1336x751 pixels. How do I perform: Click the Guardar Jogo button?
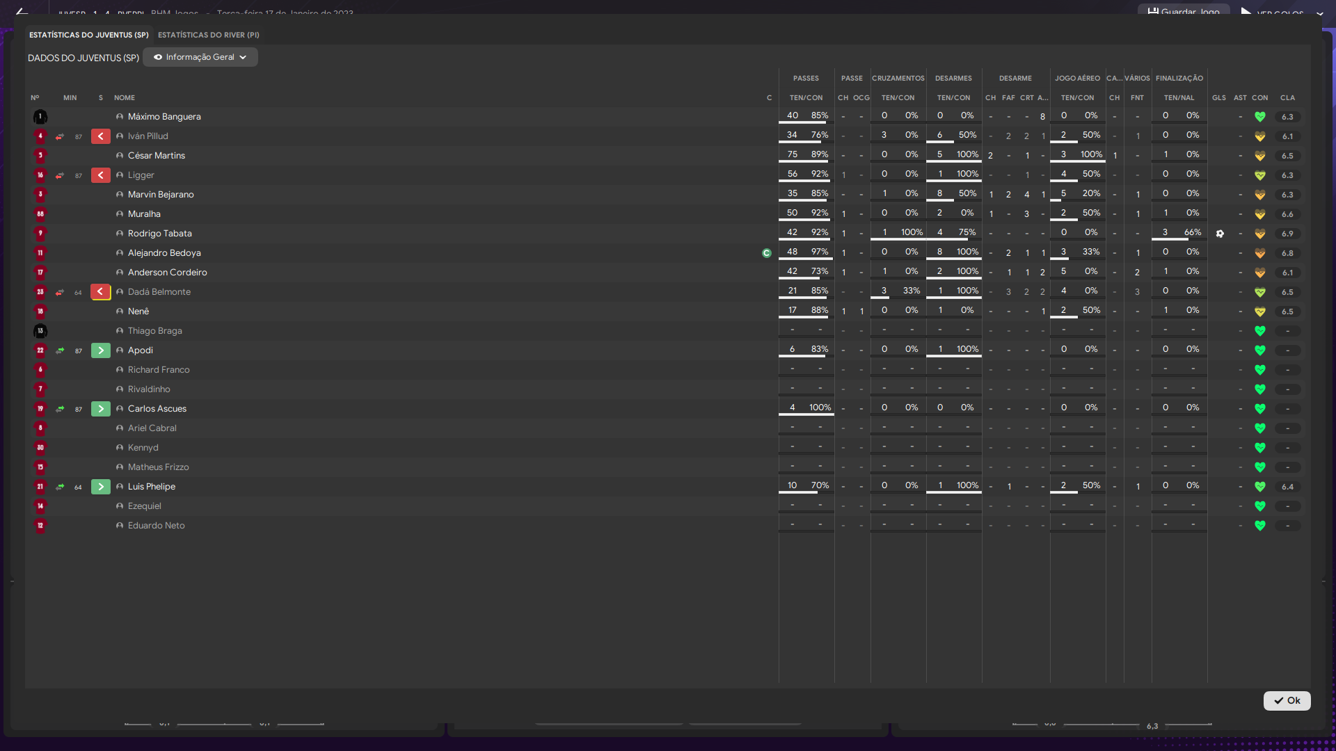(1184, 11)
